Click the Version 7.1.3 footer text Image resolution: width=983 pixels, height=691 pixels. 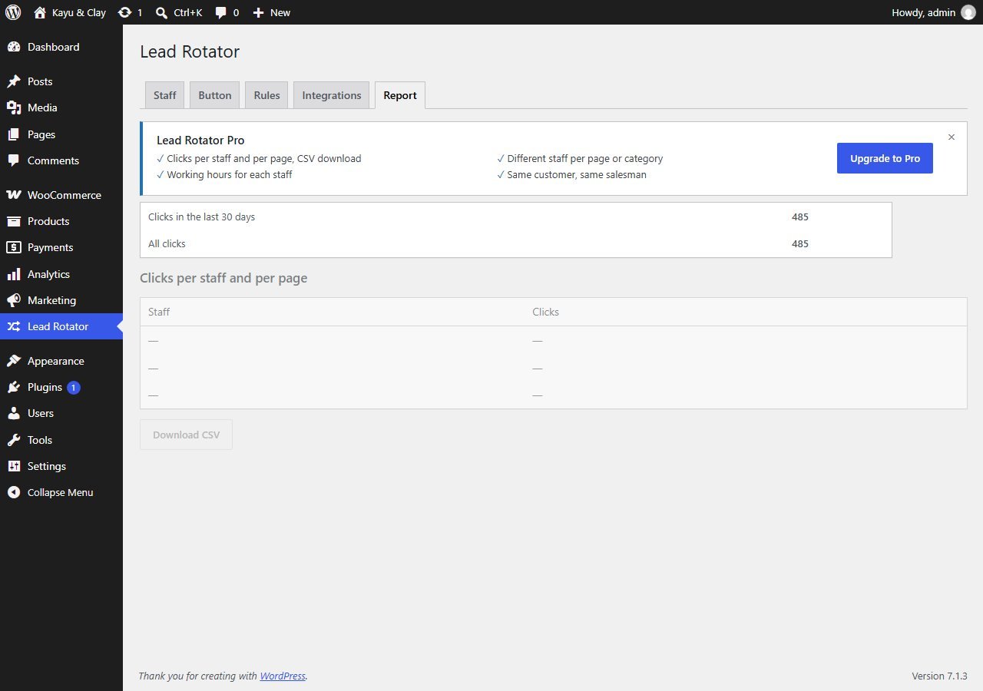(939, 676)
